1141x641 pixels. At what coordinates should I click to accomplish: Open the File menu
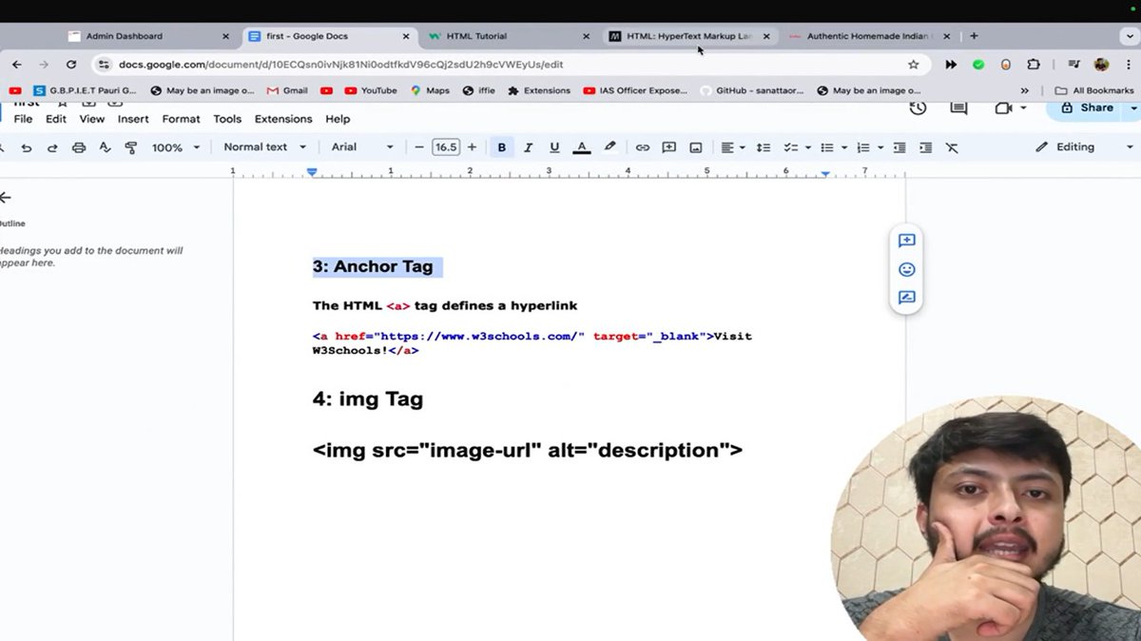pyautogui.click(x=23, y=119)
